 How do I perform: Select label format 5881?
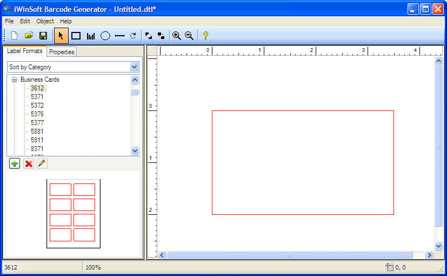[37, 132]
